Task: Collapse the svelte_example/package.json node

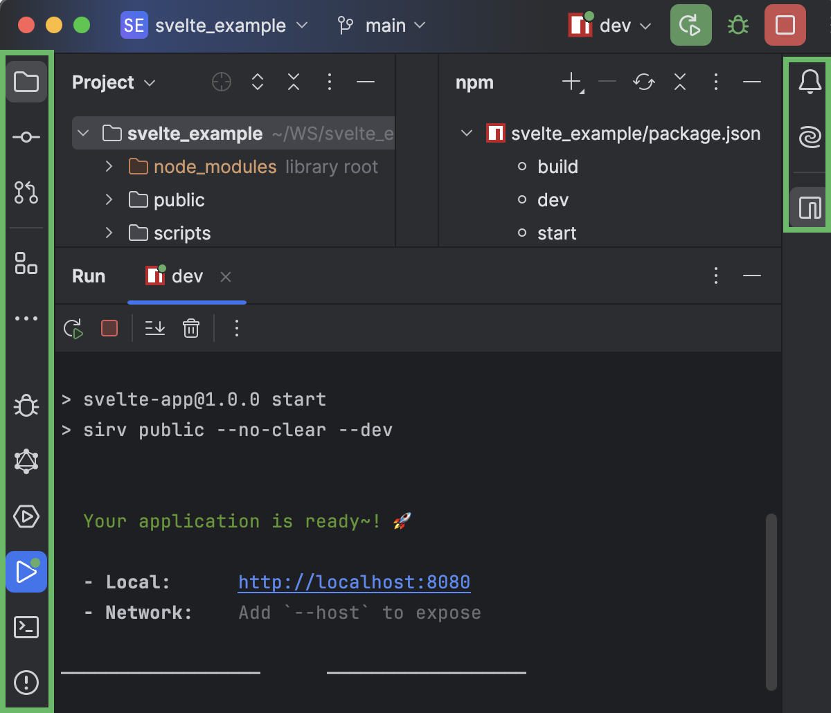Action: point(466,133)
